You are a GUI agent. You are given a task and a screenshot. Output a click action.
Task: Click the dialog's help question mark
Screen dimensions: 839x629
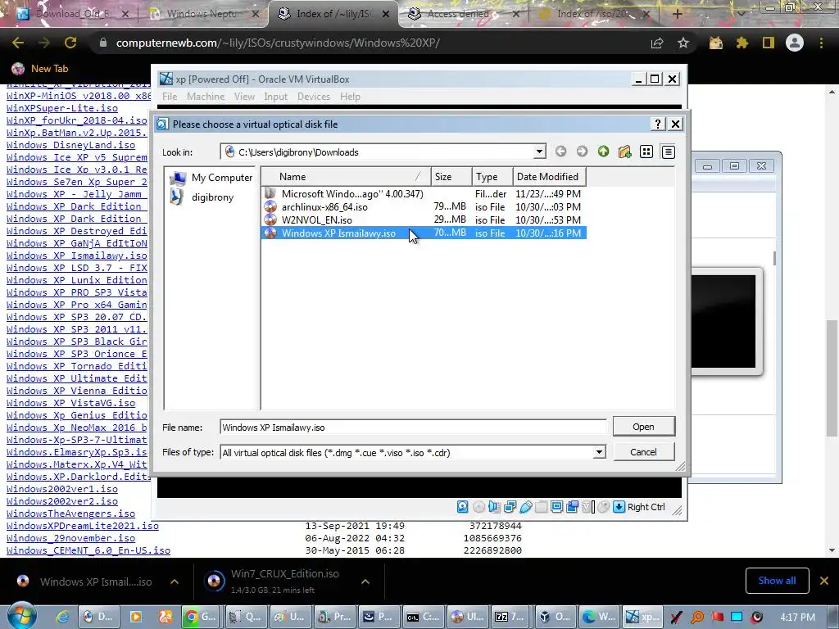(658, 124)
